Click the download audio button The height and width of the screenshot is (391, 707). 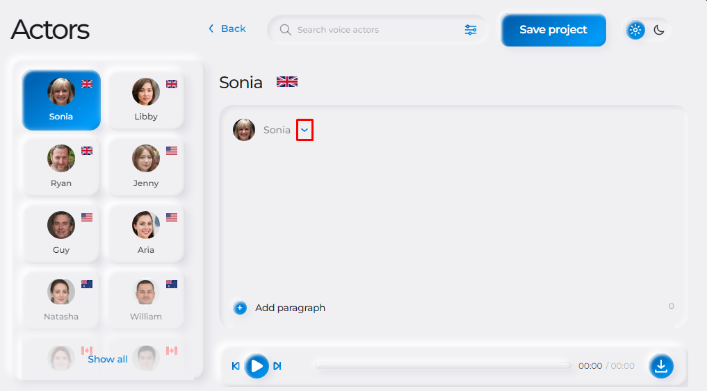coord(661,366)
